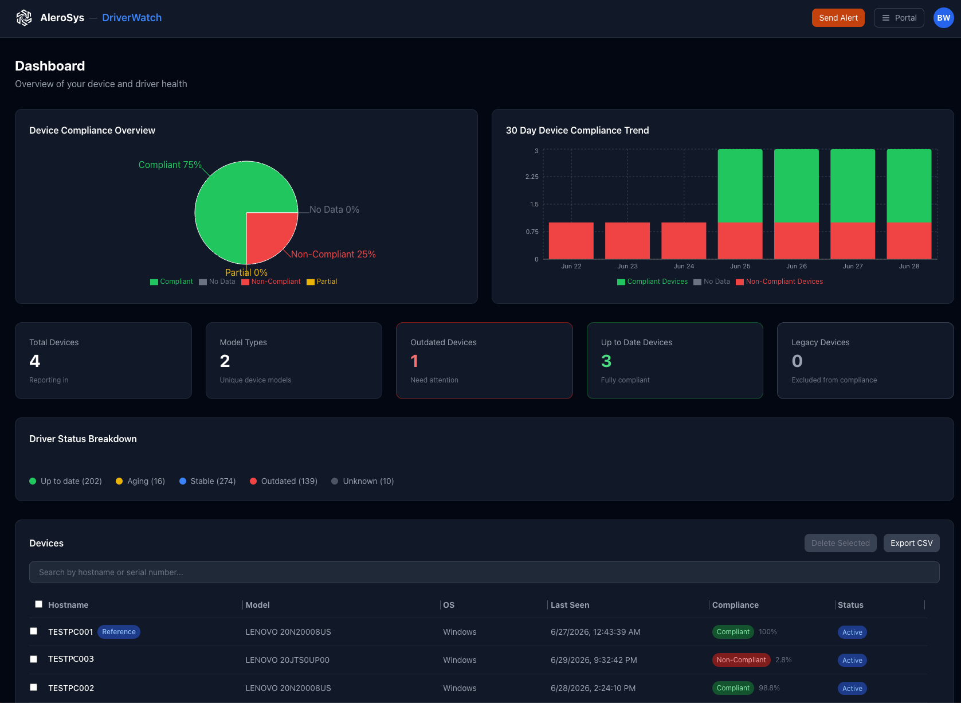Click Active status badge for TESTPC002
This screenshot has width=961, height=703.
pyautogui.click(x=852, y=689)
